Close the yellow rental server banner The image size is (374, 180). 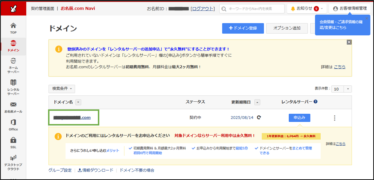(x=349, y=42)
